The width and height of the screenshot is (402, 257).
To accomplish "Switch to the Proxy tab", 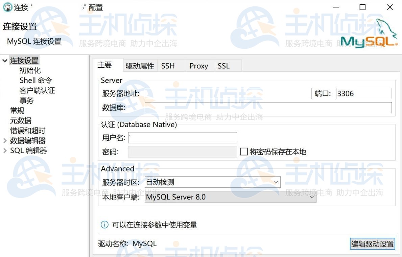I will pyautogui.click(x=199, y=66).
